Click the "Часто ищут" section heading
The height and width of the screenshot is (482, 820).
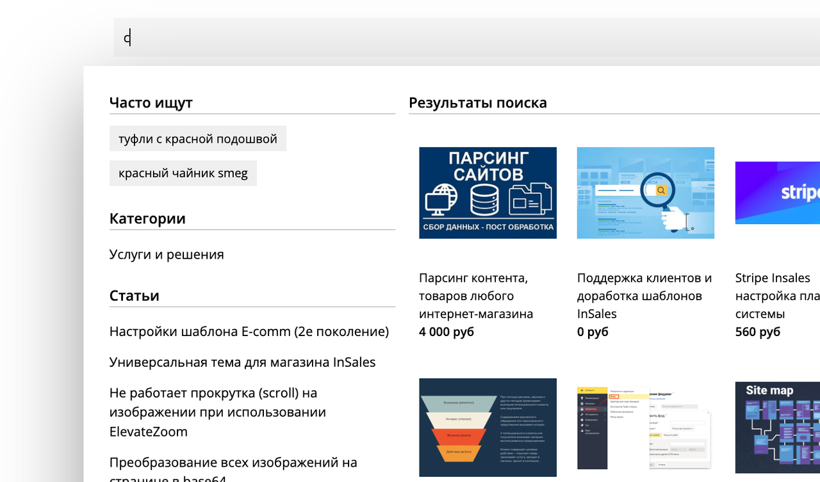pos(151,102)
